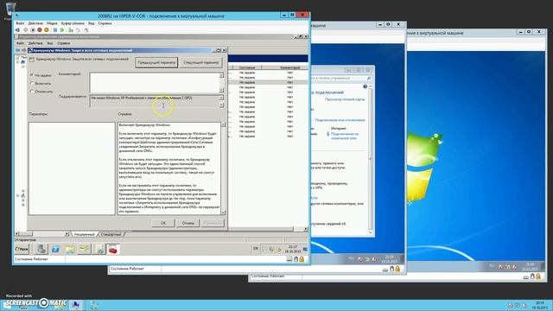Viewport: 553px width, 311px height.
Task: Click the Комментарий box scroll up arrow
Action: 221,75
